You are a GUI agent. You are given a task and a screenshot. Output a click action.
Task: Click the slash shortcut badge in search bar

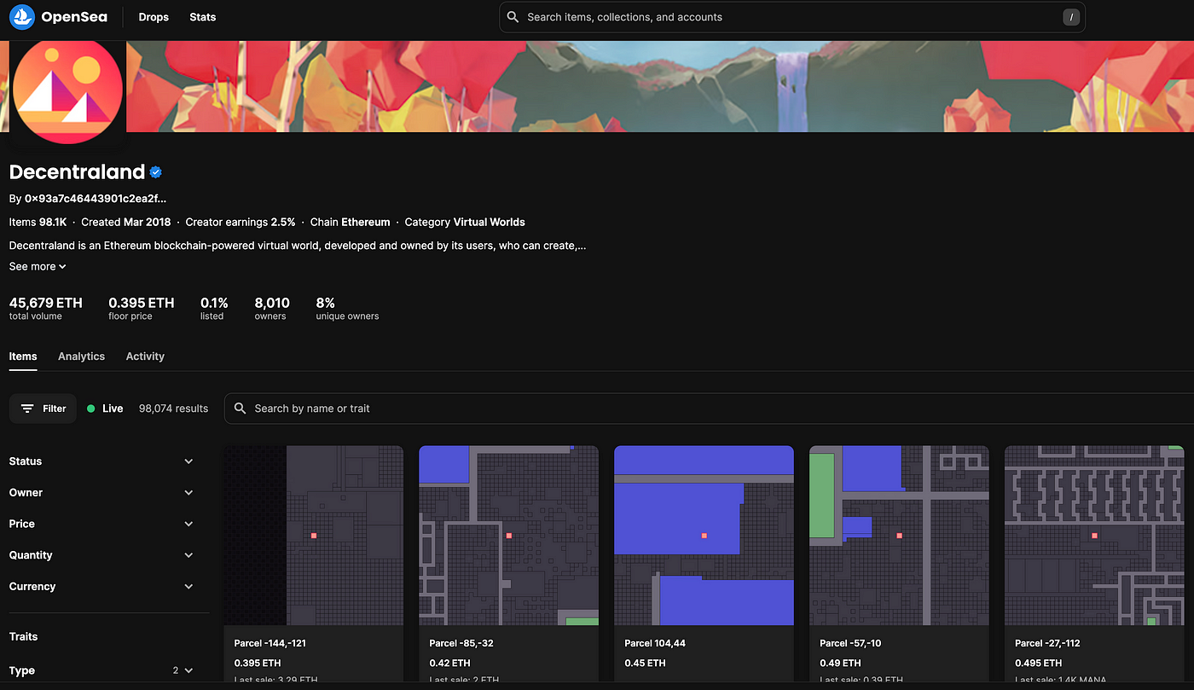pyautogui.click(x=1071, y=17)
